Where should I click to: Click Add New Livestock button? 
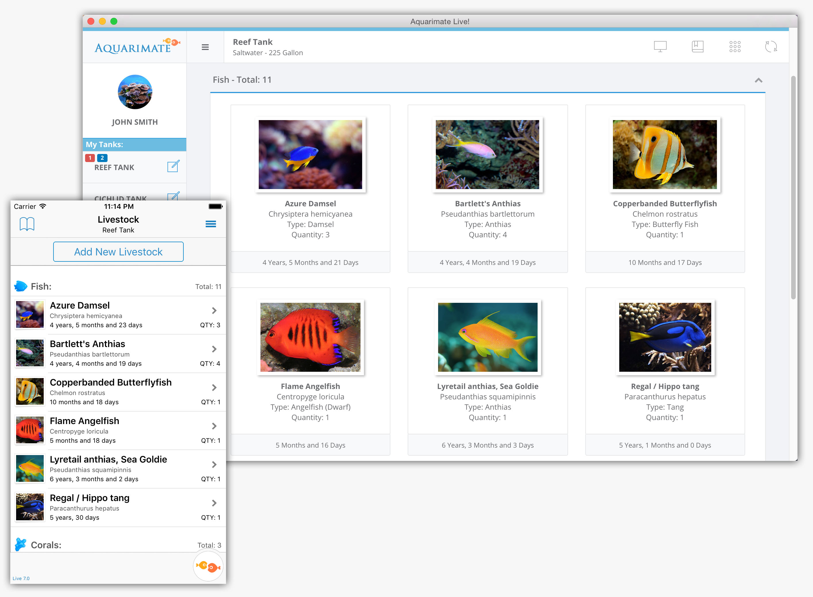pos(118,251)
